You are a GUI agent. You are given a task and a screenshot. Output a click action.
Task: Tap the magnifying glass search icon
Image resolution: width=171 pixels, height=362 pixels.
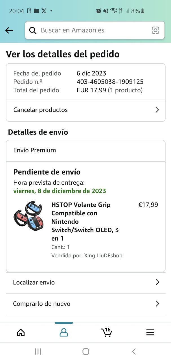coord(33,31)
